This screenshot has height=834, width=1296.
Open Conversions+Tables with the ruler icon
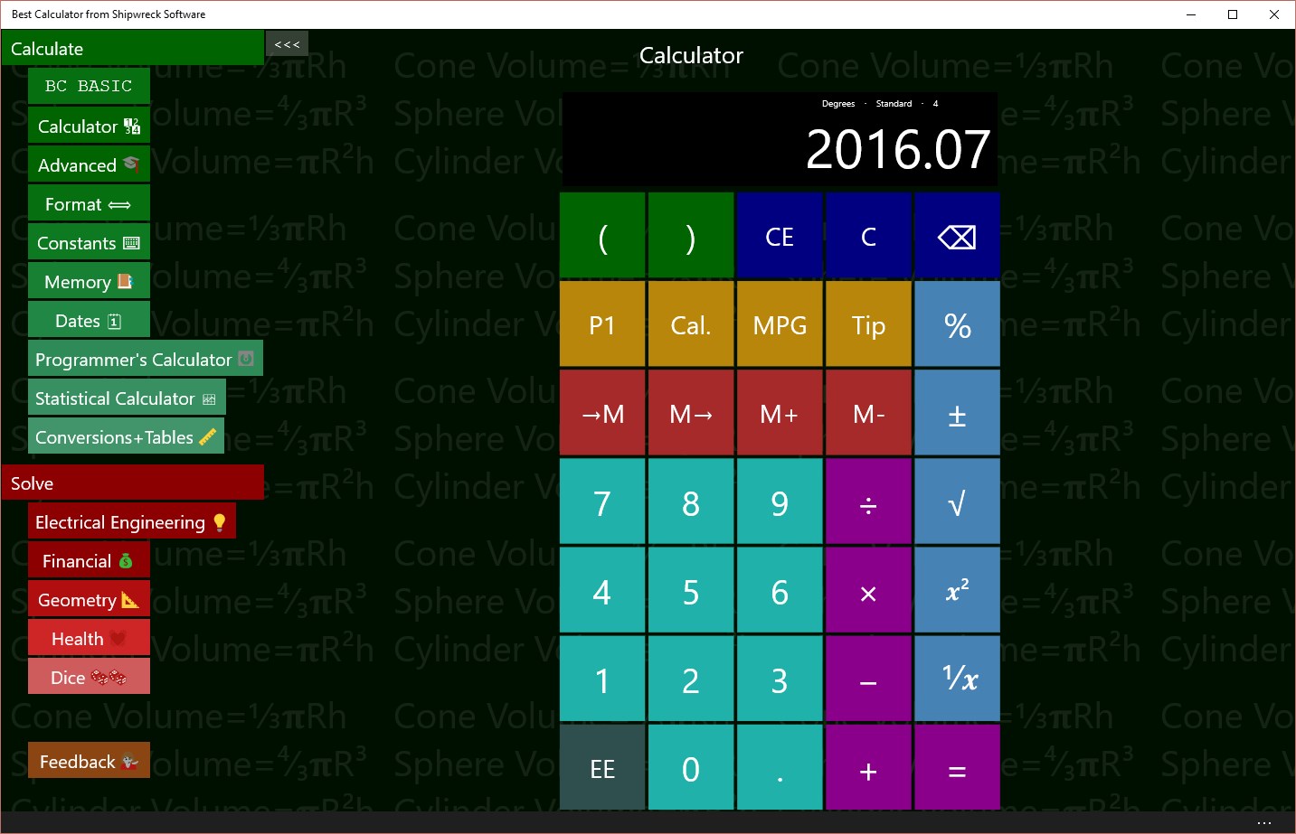[x=126, y=436]
